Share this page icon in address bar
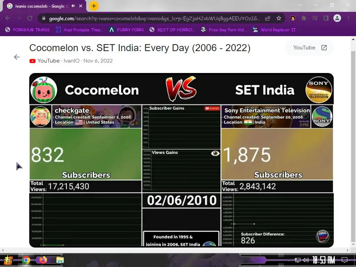This screenshot has height=267, width=356. tap(268, 18)
